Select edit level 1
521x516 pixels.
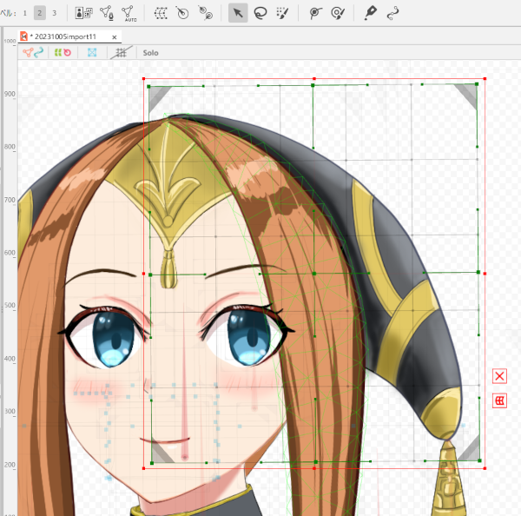[x=25, y=13]
